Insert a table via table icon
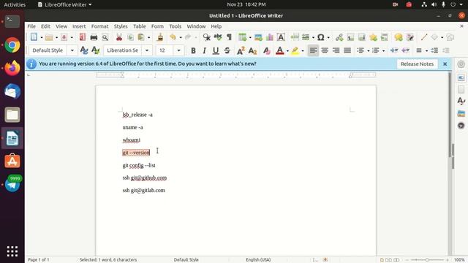 242,37
